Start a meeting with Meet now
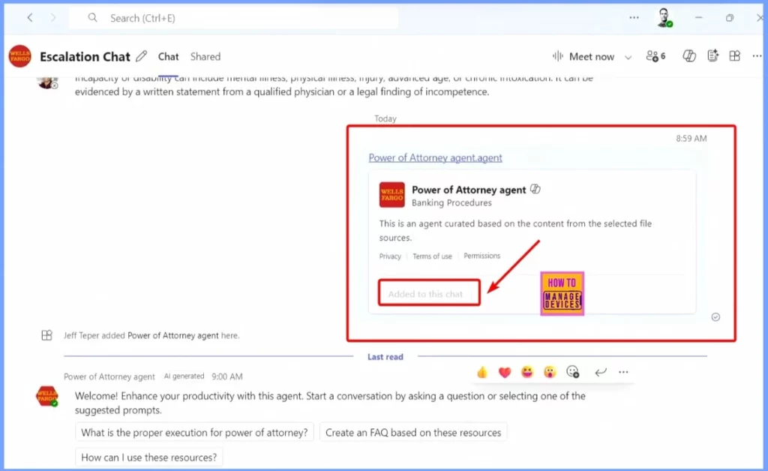The image size is (768, 471). pos(583,57)
